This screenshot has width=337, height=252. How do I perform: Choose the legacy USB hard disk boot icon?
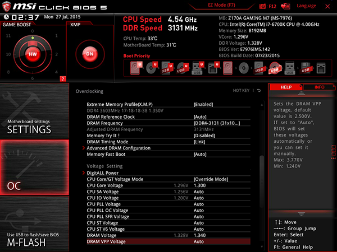259,68
